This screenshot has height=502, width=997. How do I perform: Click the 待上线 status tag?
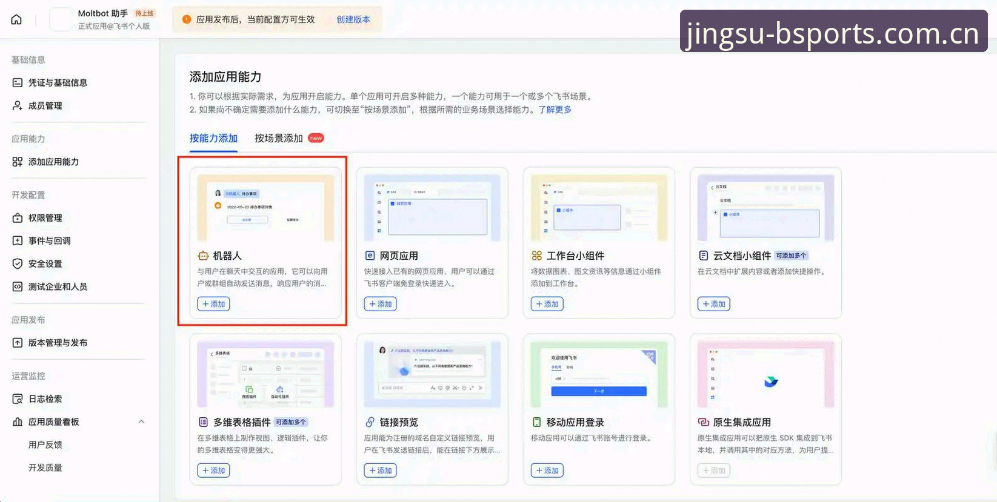coord(144,13)
